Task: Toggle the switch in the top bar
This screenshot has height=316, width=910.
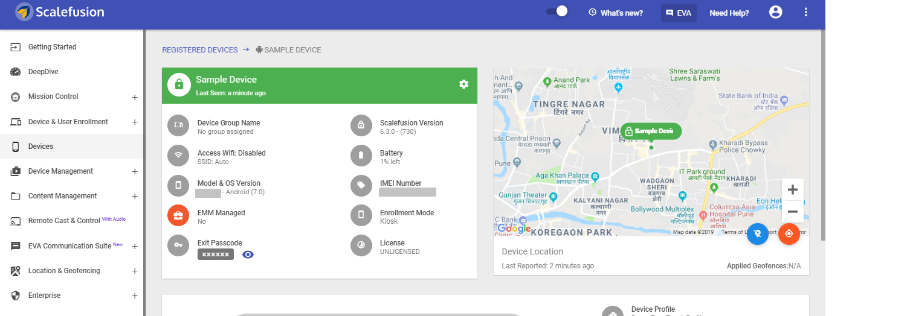Action: click(x=557, y=11)
